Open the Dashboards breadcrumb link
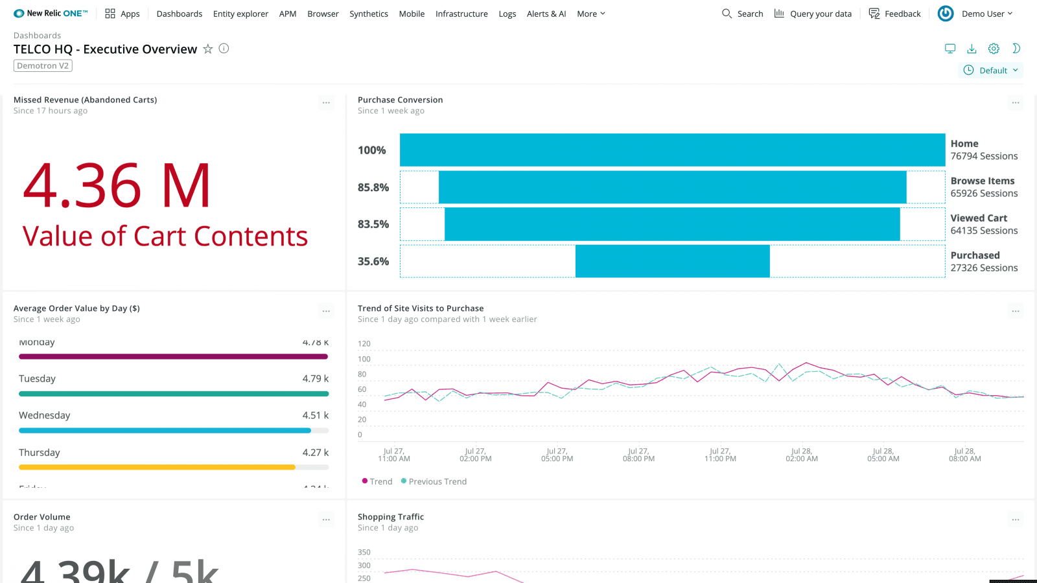The height and width of the screenshot is (583, 1037). [37, 35]
